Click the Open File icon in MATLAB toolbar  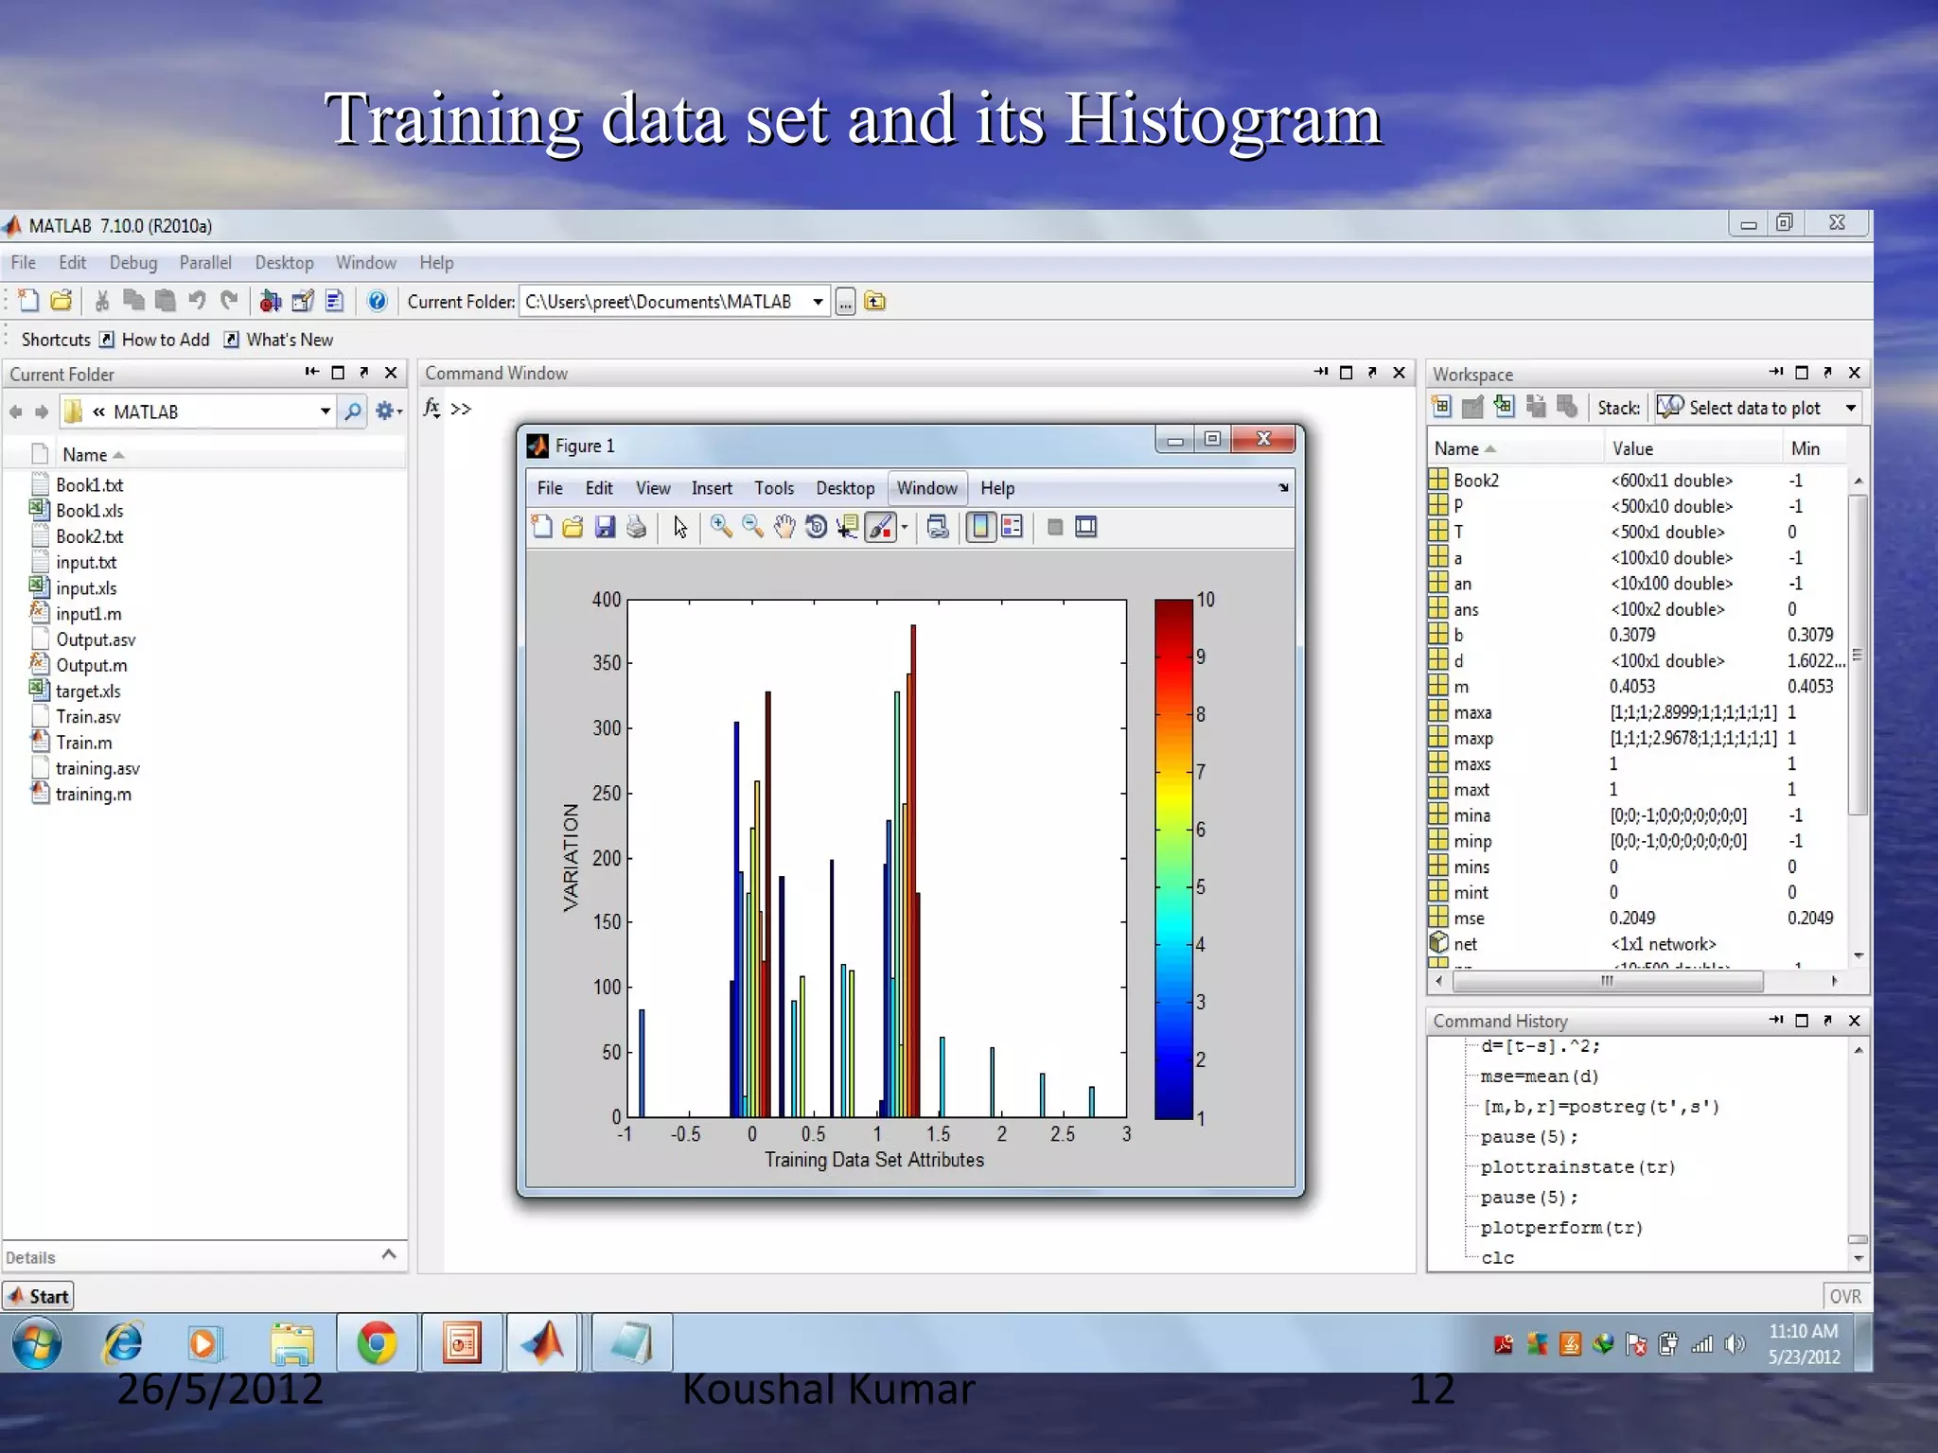[x=61, y=301]
